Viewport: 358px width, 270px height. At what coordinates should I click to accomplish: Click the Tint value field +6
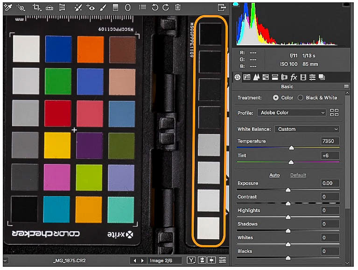point(330,156)
